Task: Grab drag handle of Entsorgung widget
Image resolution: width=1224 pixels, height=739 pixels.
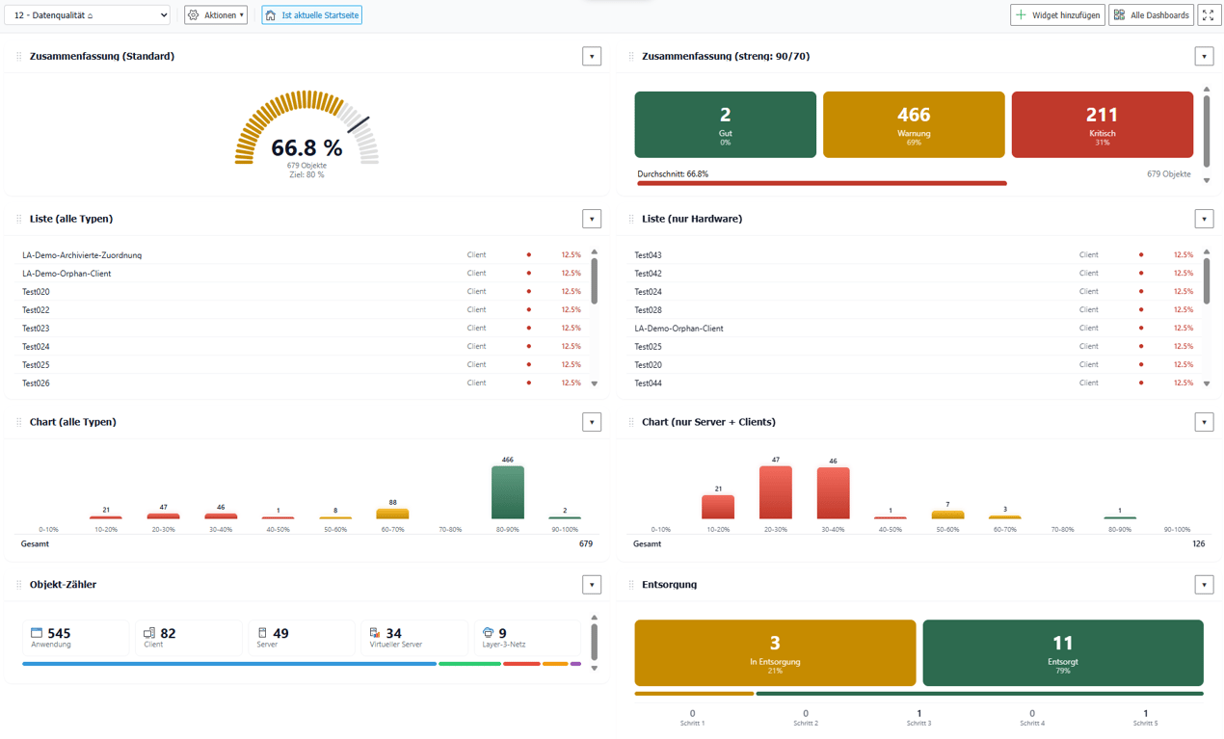Action: coord(631,585)
